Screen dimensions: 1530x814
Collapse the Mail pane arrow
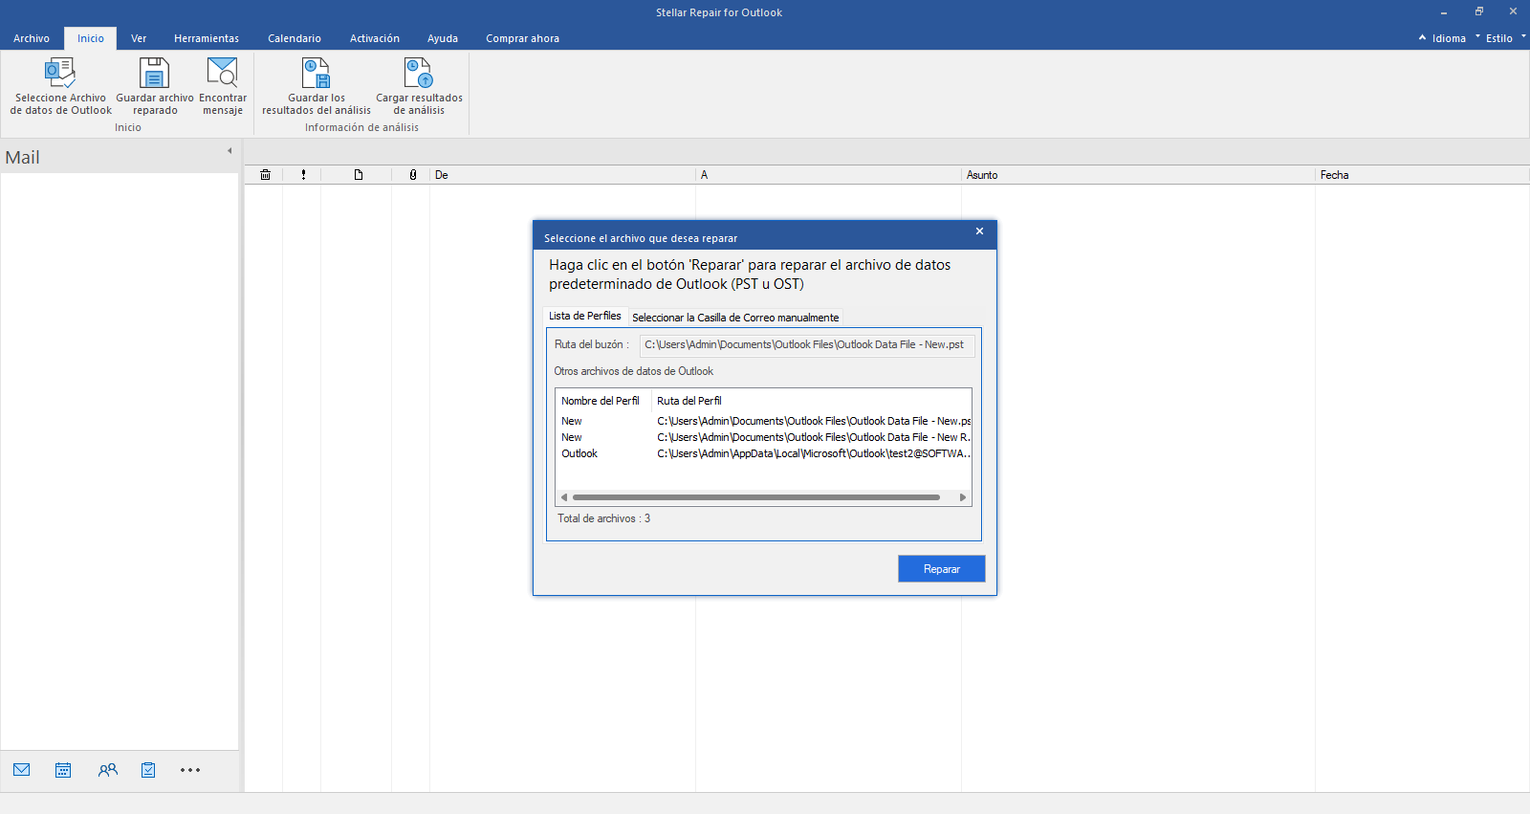229,151
